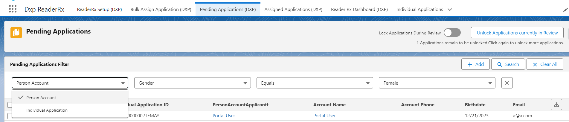Screen dimensions: 569x122
Task: Switch to Assigned Applications (DXP) tab
Action: [293, 9]
